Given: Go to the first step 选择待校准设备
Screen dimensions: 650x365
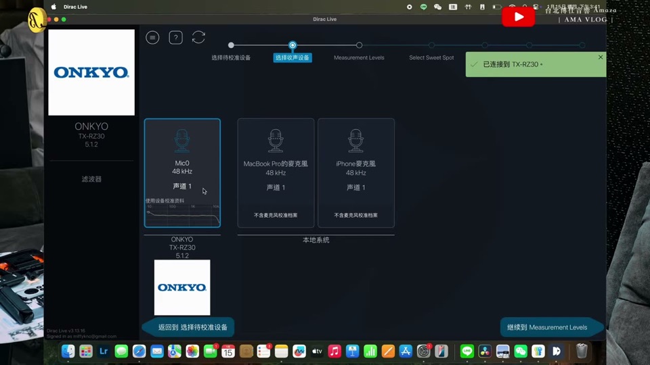Looking at the screenshot, I should [231, 57].
